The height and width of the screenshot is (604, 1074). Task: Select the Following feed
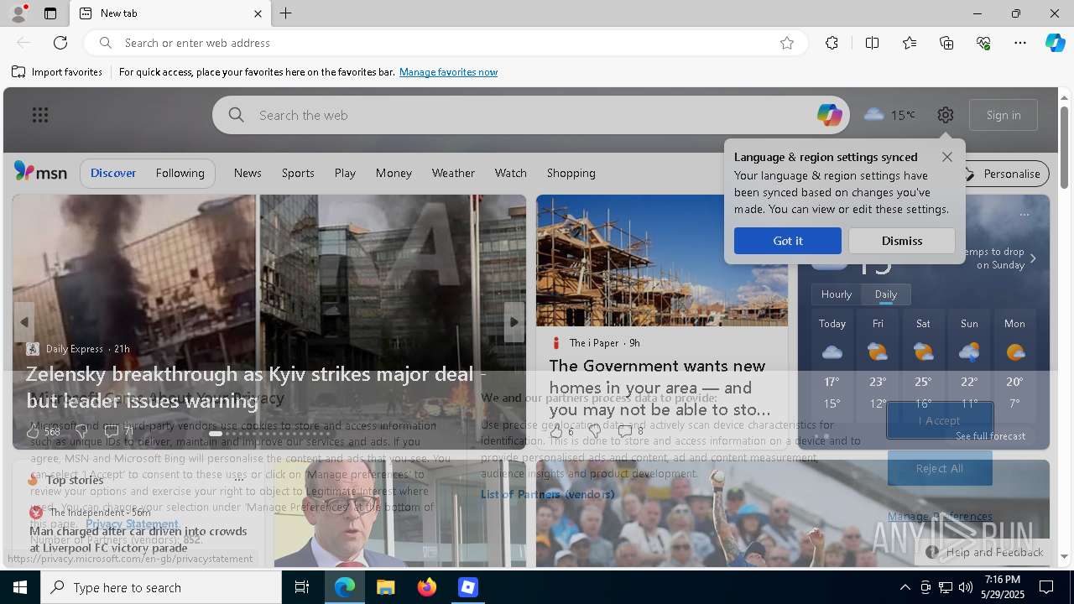[180, 173]
